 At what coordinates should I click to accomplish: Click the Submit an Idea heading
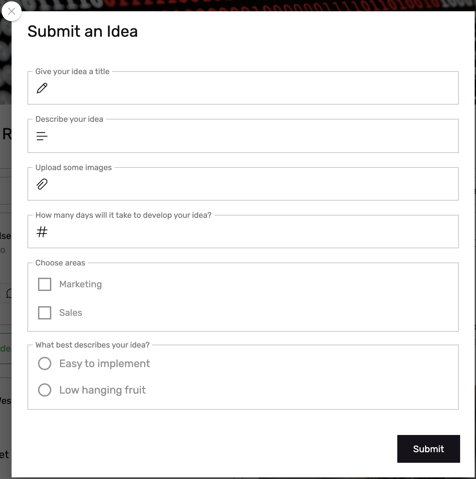click(x=82, y=31)
